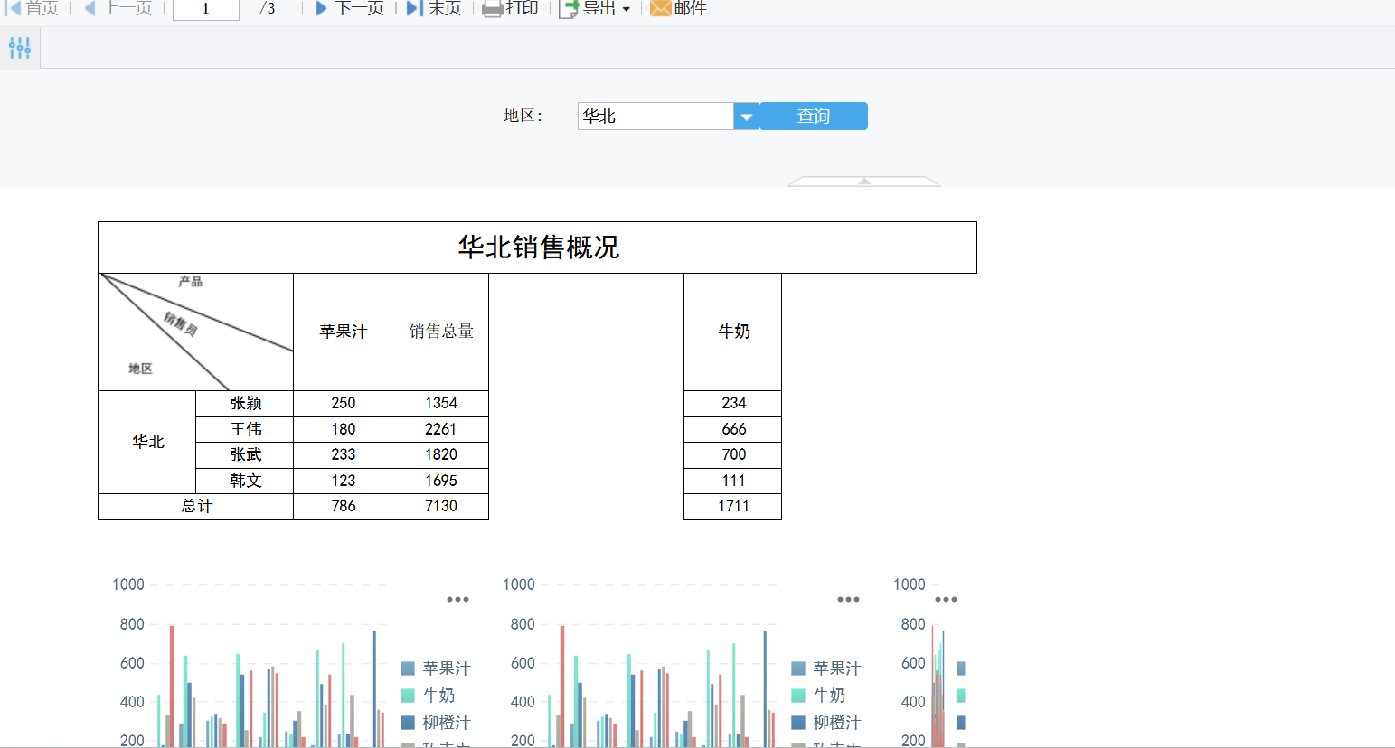This screenshot has height=748, width=1395.
Task: Go to previous page 上一页
Action: tap(118, 8)
